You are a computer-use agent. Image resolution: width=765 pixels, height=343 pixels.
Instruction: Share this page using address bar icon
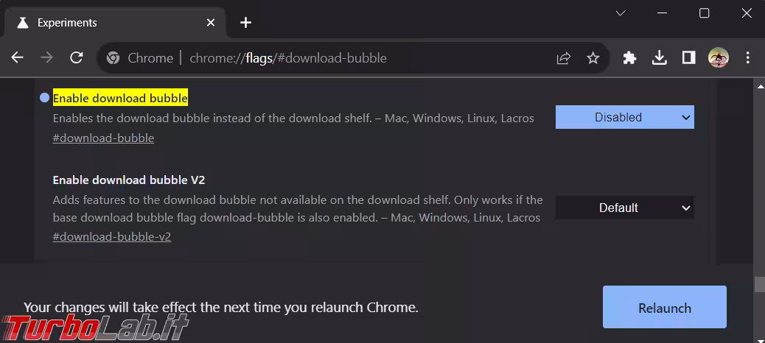(564, 58)
